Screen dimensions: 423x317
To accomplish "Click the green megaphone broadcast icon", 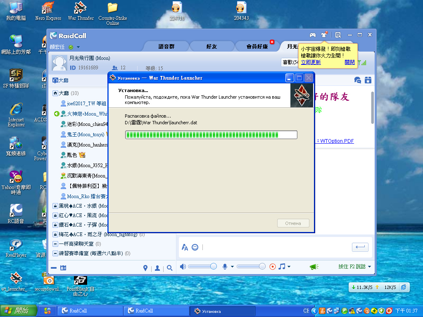I will [314, 267].
